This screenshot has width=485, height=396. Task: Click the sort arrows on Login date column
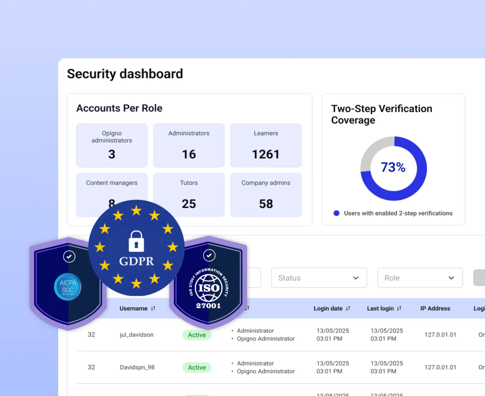pyautogui.click(x=348, y=308)
